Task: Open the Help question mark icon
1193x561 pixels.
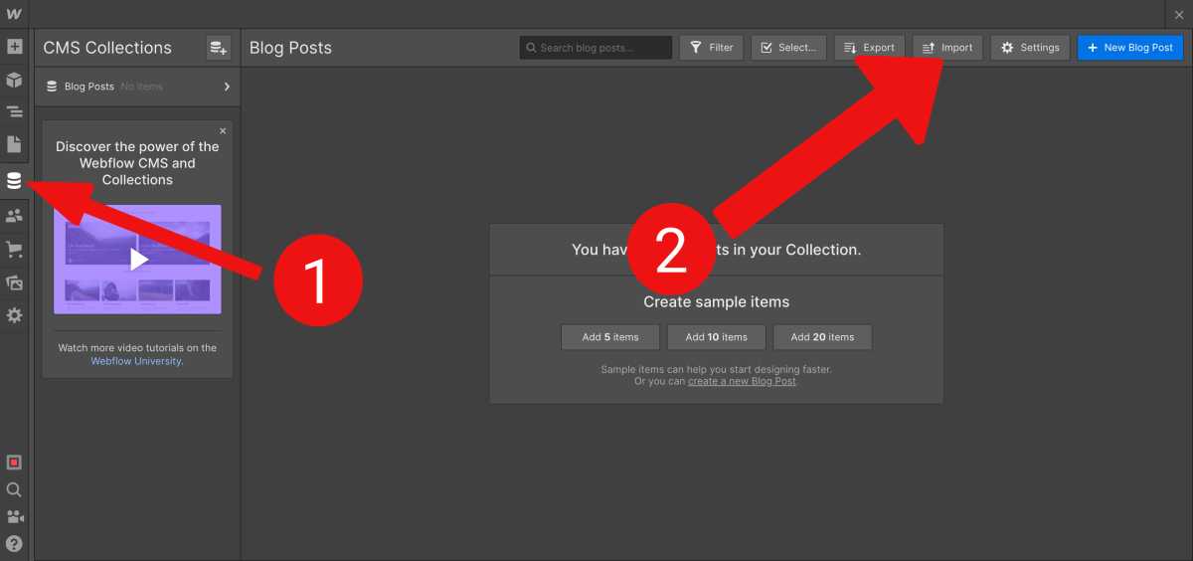Action: click(x=14, y=544)
